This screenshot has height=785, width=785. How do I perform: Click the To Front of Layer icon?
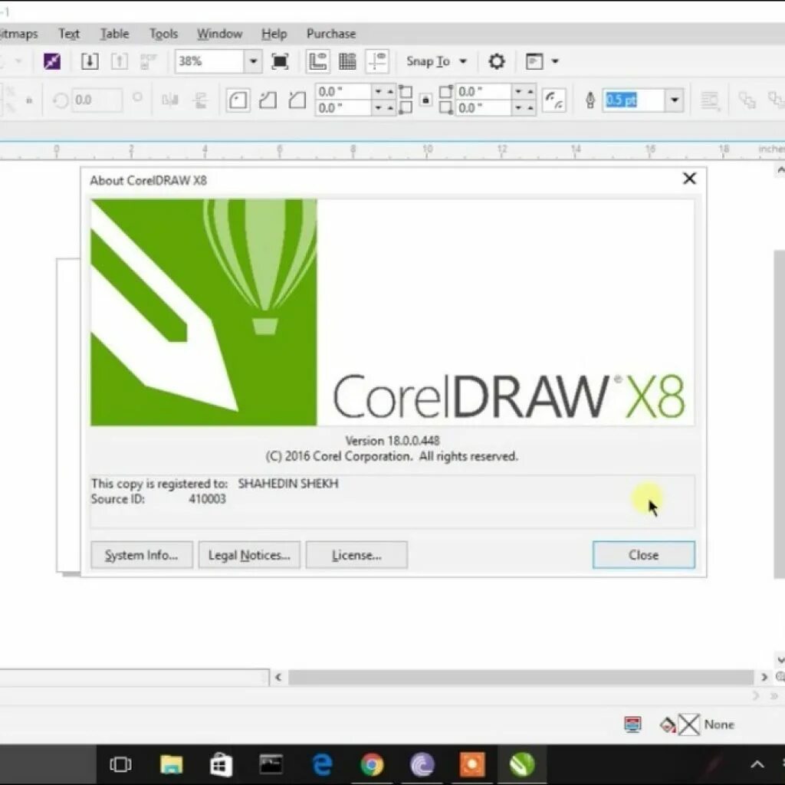click(747, 100)
